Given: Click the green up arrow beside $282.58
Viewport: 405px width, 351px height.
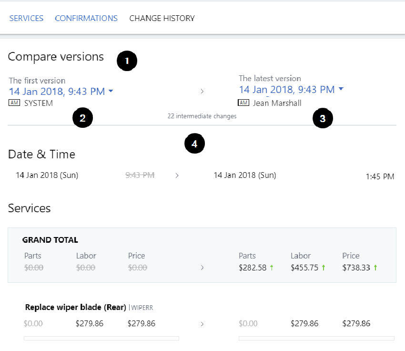Looking at the screenshot, I should pyautogui.click(x=272, y=268).
